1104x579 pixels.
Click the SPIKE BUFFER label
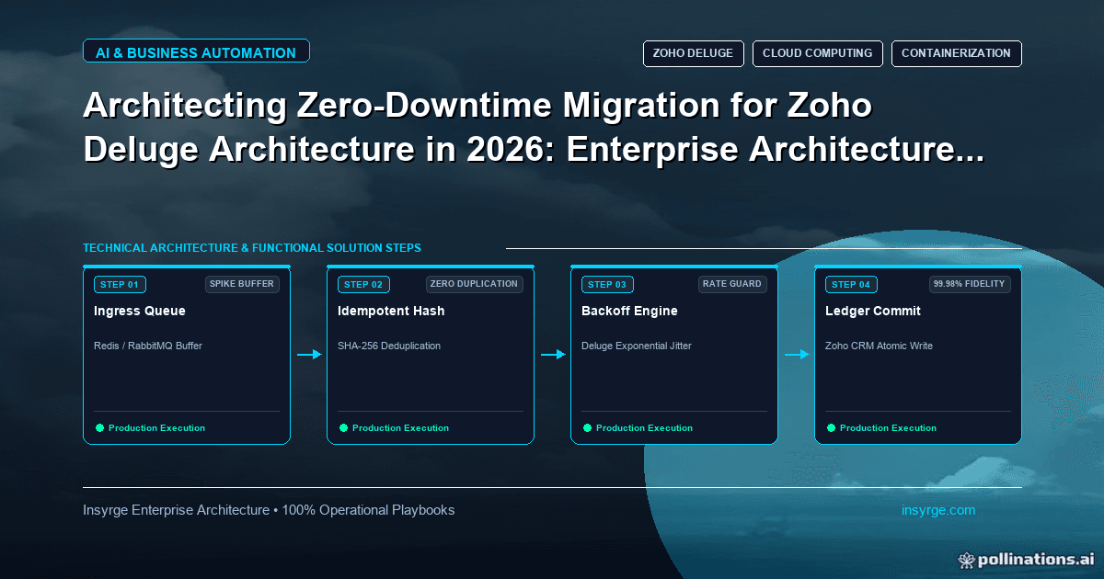tap(242, 284)
